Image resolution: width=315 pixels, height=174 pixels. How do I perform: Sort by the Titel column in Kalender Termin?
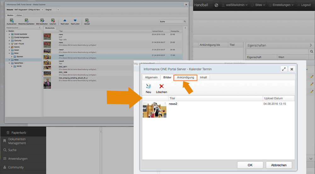215,98
